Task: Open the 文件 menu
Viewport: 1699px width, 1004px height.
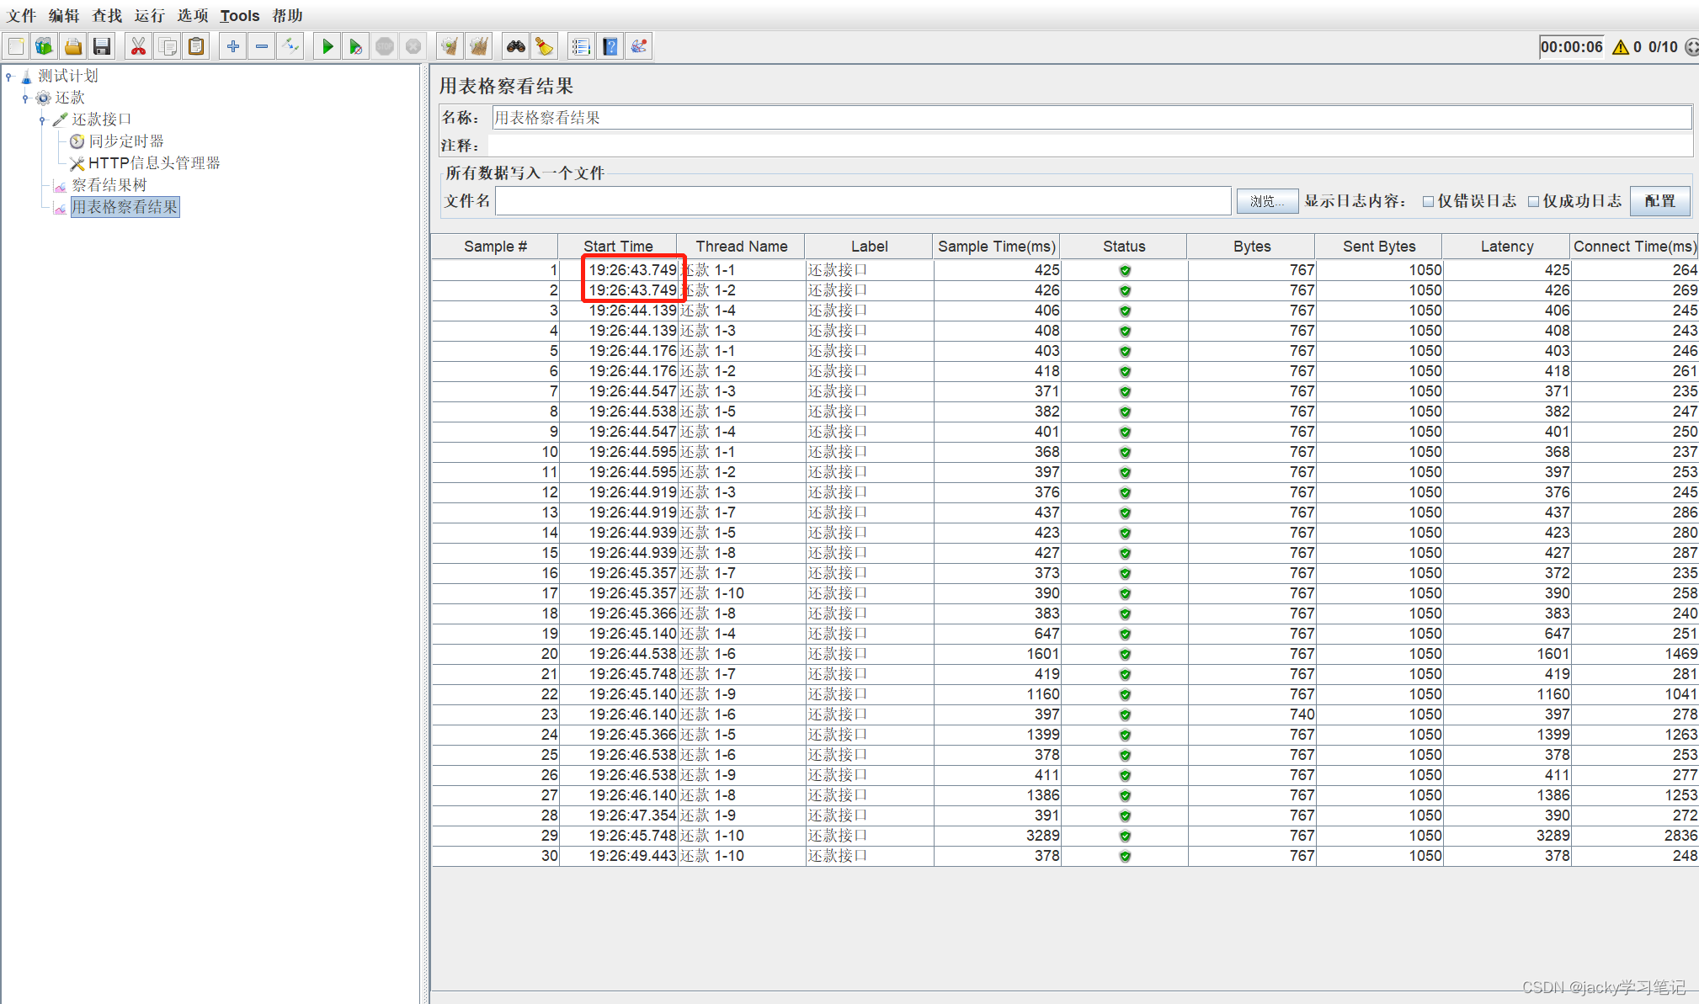Action: point(22,15)
